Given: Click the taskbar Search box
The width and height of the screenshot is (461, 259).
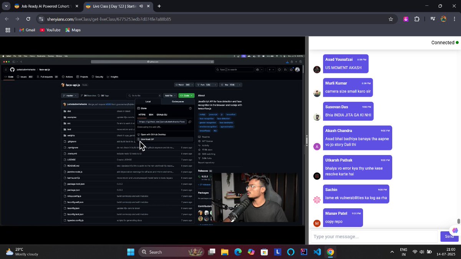Looking at the screenshot, I should (x=171, y=252).
